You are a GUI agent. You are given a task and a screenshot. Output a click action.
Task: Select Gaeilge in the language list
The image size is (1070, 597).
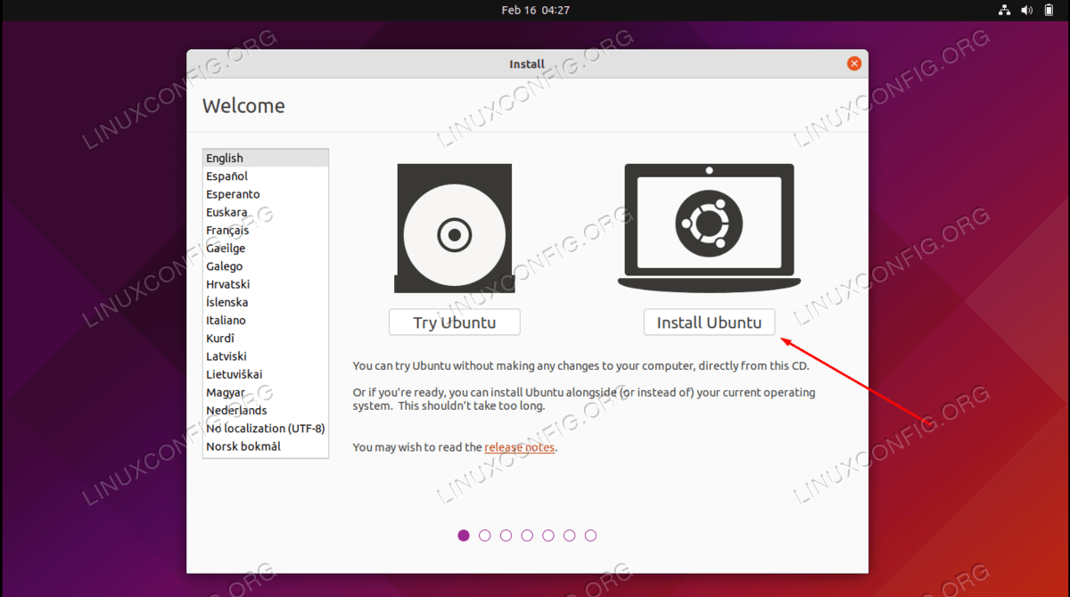click(266, 249)
